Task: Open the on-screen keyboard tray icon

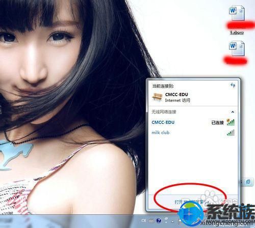Action: coord(151,221)
